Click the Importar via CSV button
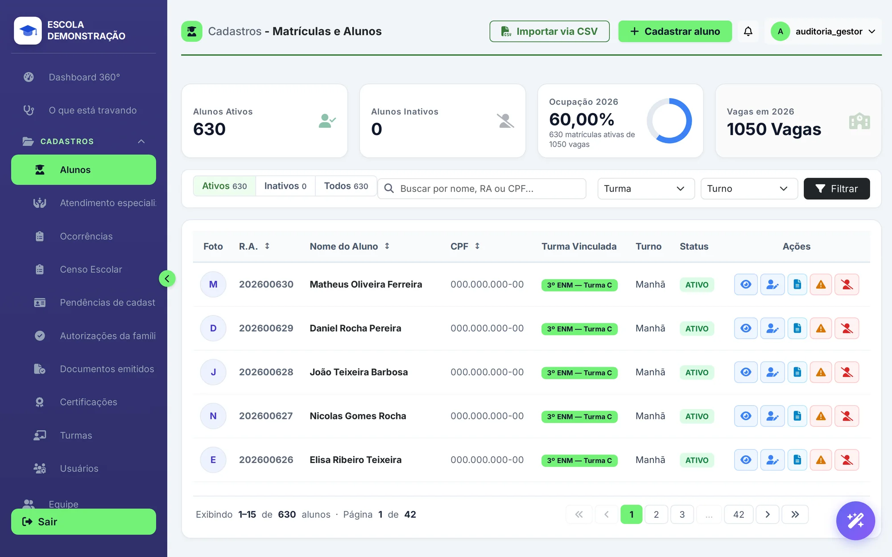This screenshot has width=892, height=557. [x=549, y=31]
